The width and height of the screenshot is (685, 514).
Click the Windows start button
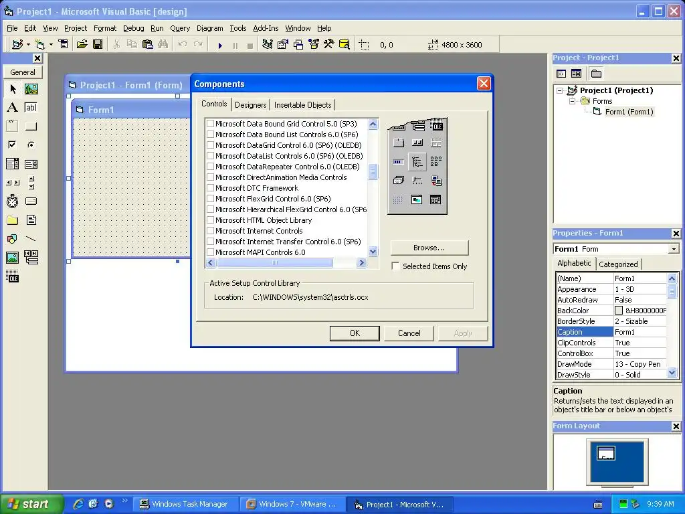31,504
